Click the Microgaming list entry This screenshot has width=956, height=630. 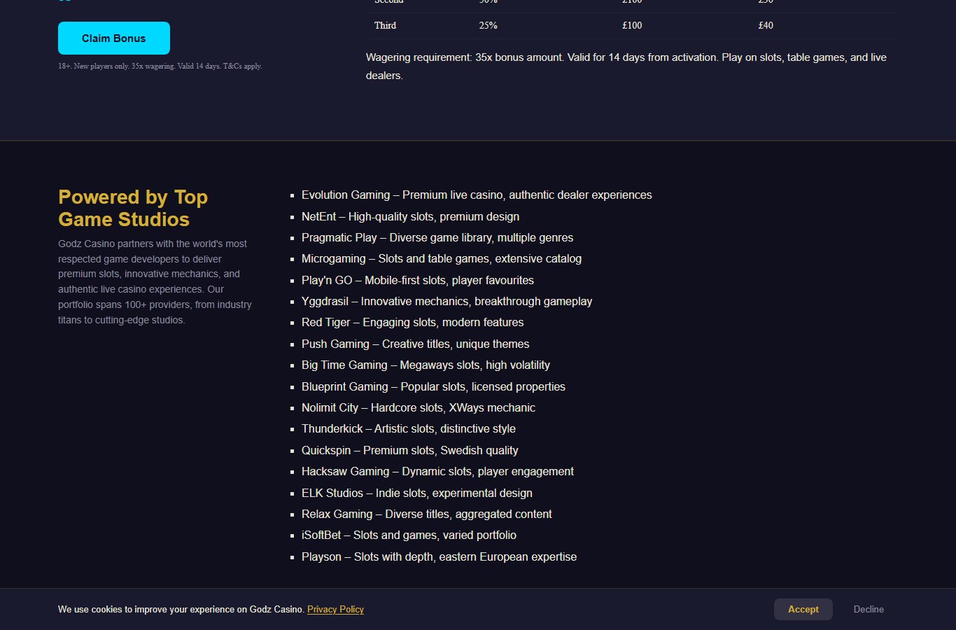coord(442,258)
